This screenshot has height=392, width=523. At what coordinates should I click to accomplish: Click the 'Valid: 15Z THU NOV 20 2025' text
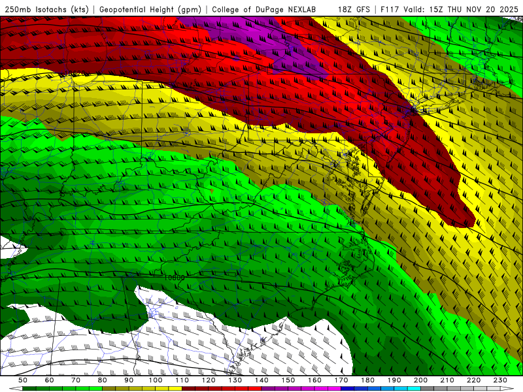tap(462, 9)
